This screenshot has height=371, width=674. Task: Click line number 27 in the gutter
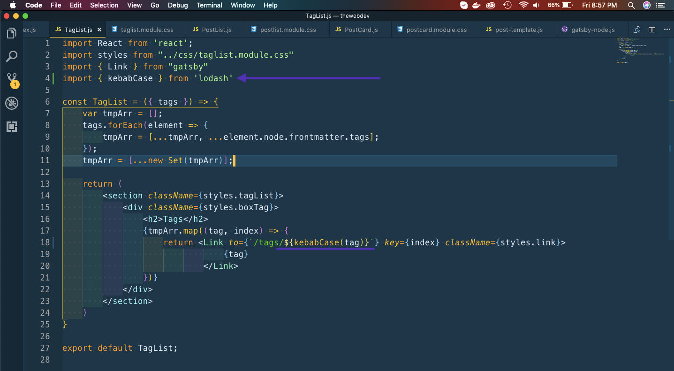point(45,348)
